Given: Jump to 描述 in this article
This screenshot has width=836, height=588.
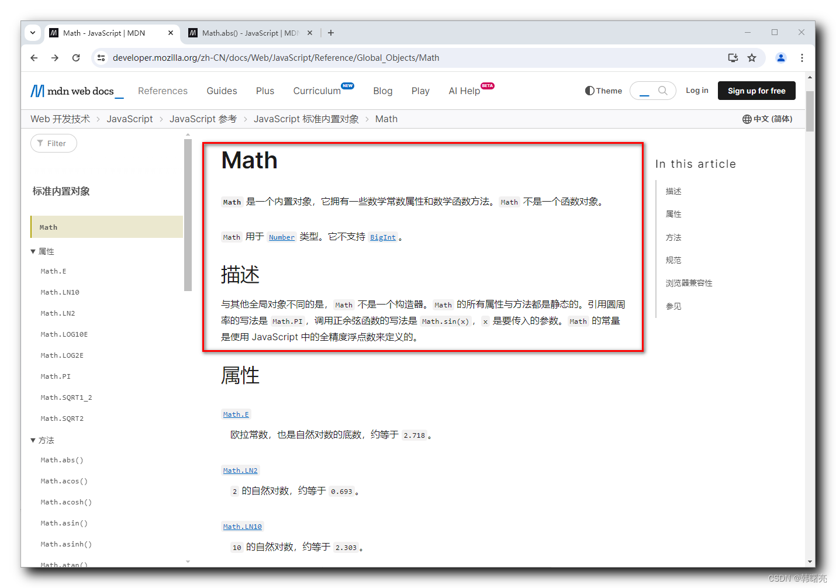Looking at the screenshot, I should [x=673, y=191].
